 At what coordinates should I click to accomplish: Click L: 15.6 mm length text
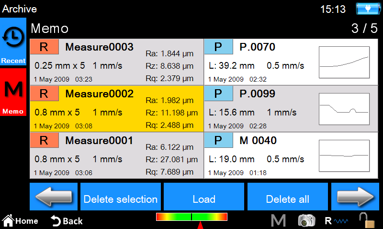tap(232, 113)
